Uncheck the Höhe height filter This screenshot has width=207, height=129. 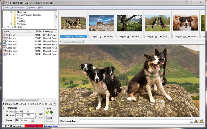pyautogui.click(x=7, y=116)
